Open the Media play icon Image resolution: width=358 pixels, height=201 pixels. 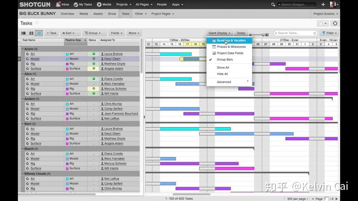pos(99,5)
